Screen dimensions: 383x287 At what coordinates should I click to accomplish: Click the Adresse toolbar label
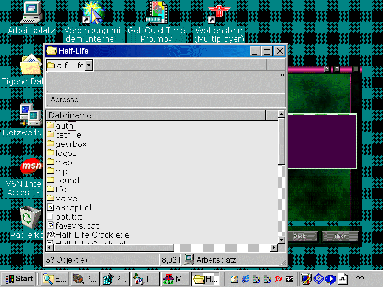coord(64,100)
